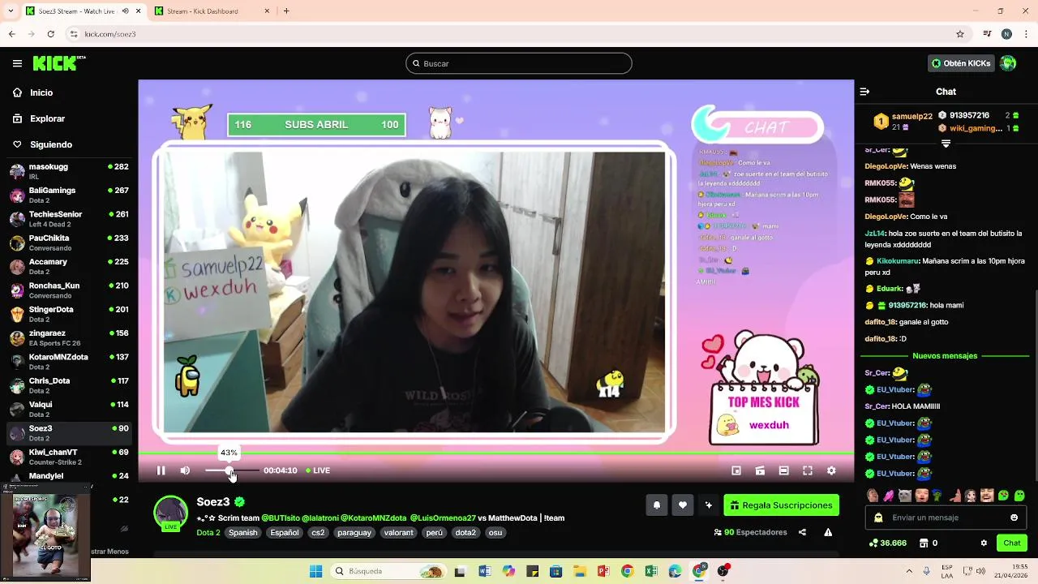Enter fullscreen in the video player
This screenshot has height=584, width=1038.
808,470
